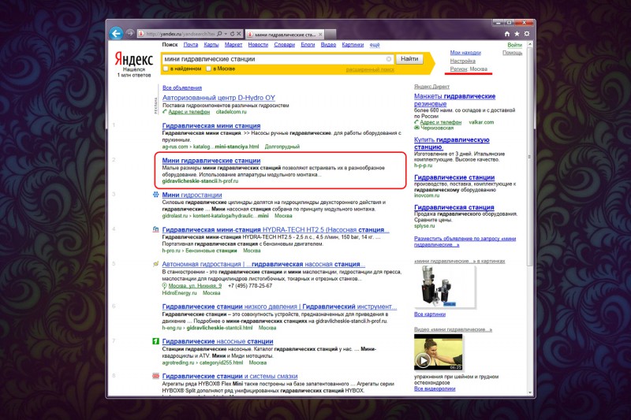Click the browser Home icon

(507, 34)
